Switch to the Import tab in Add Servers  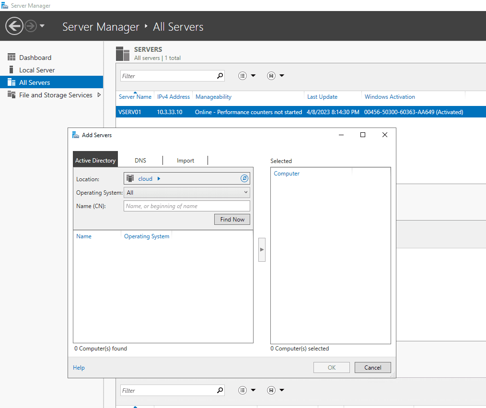coord(185,160)
